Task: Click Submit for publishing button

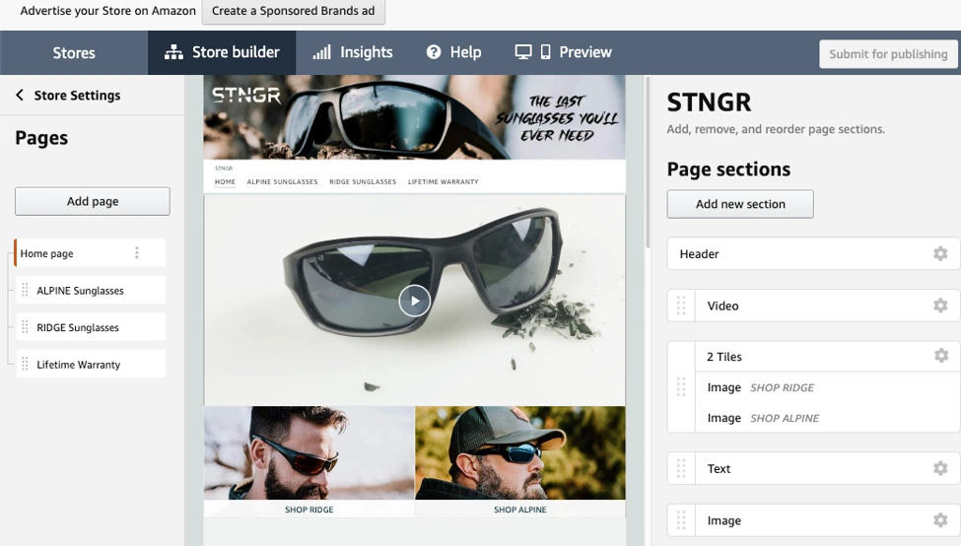Action: pyautogui.click(x=888, y=54)
